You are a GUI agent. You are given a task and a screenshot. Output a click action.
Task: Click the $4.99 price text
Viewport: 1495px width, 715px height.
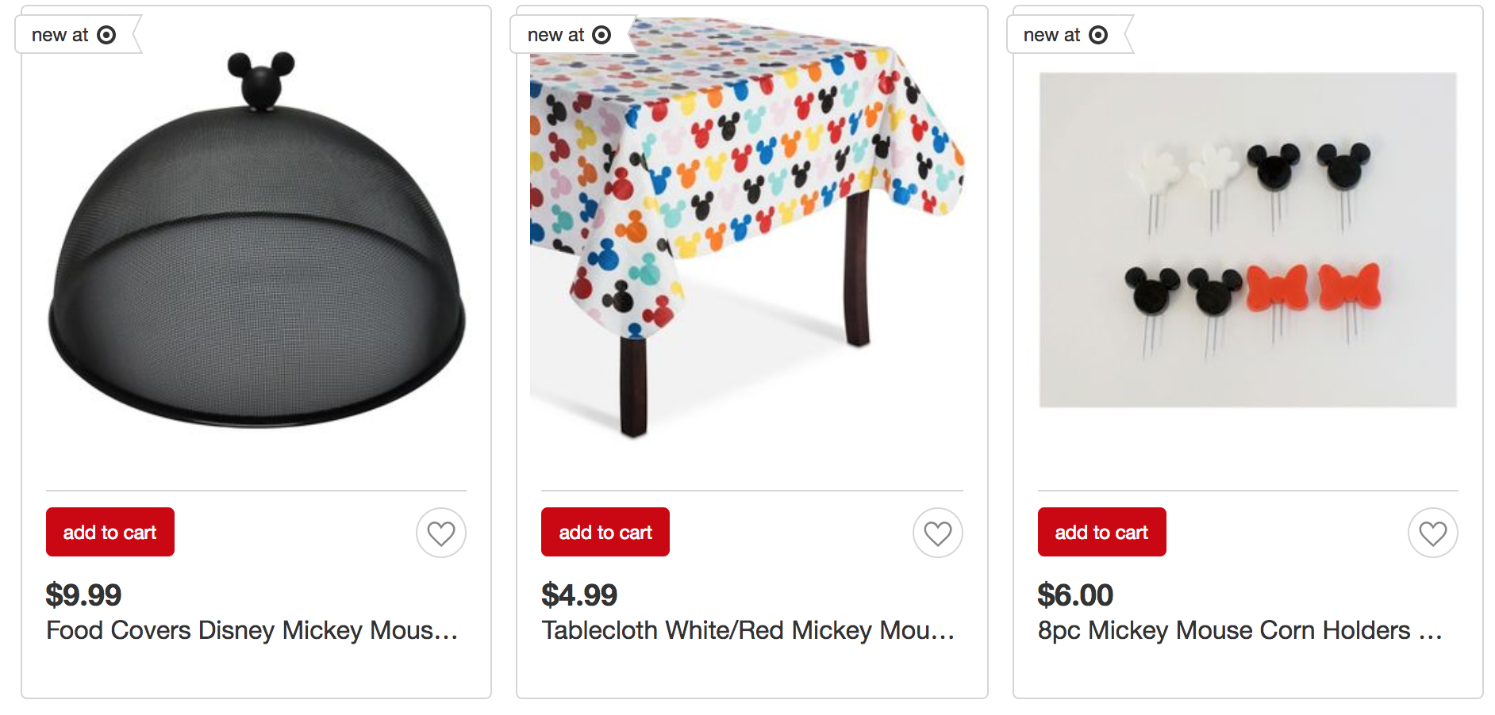(x=579, y=595)
